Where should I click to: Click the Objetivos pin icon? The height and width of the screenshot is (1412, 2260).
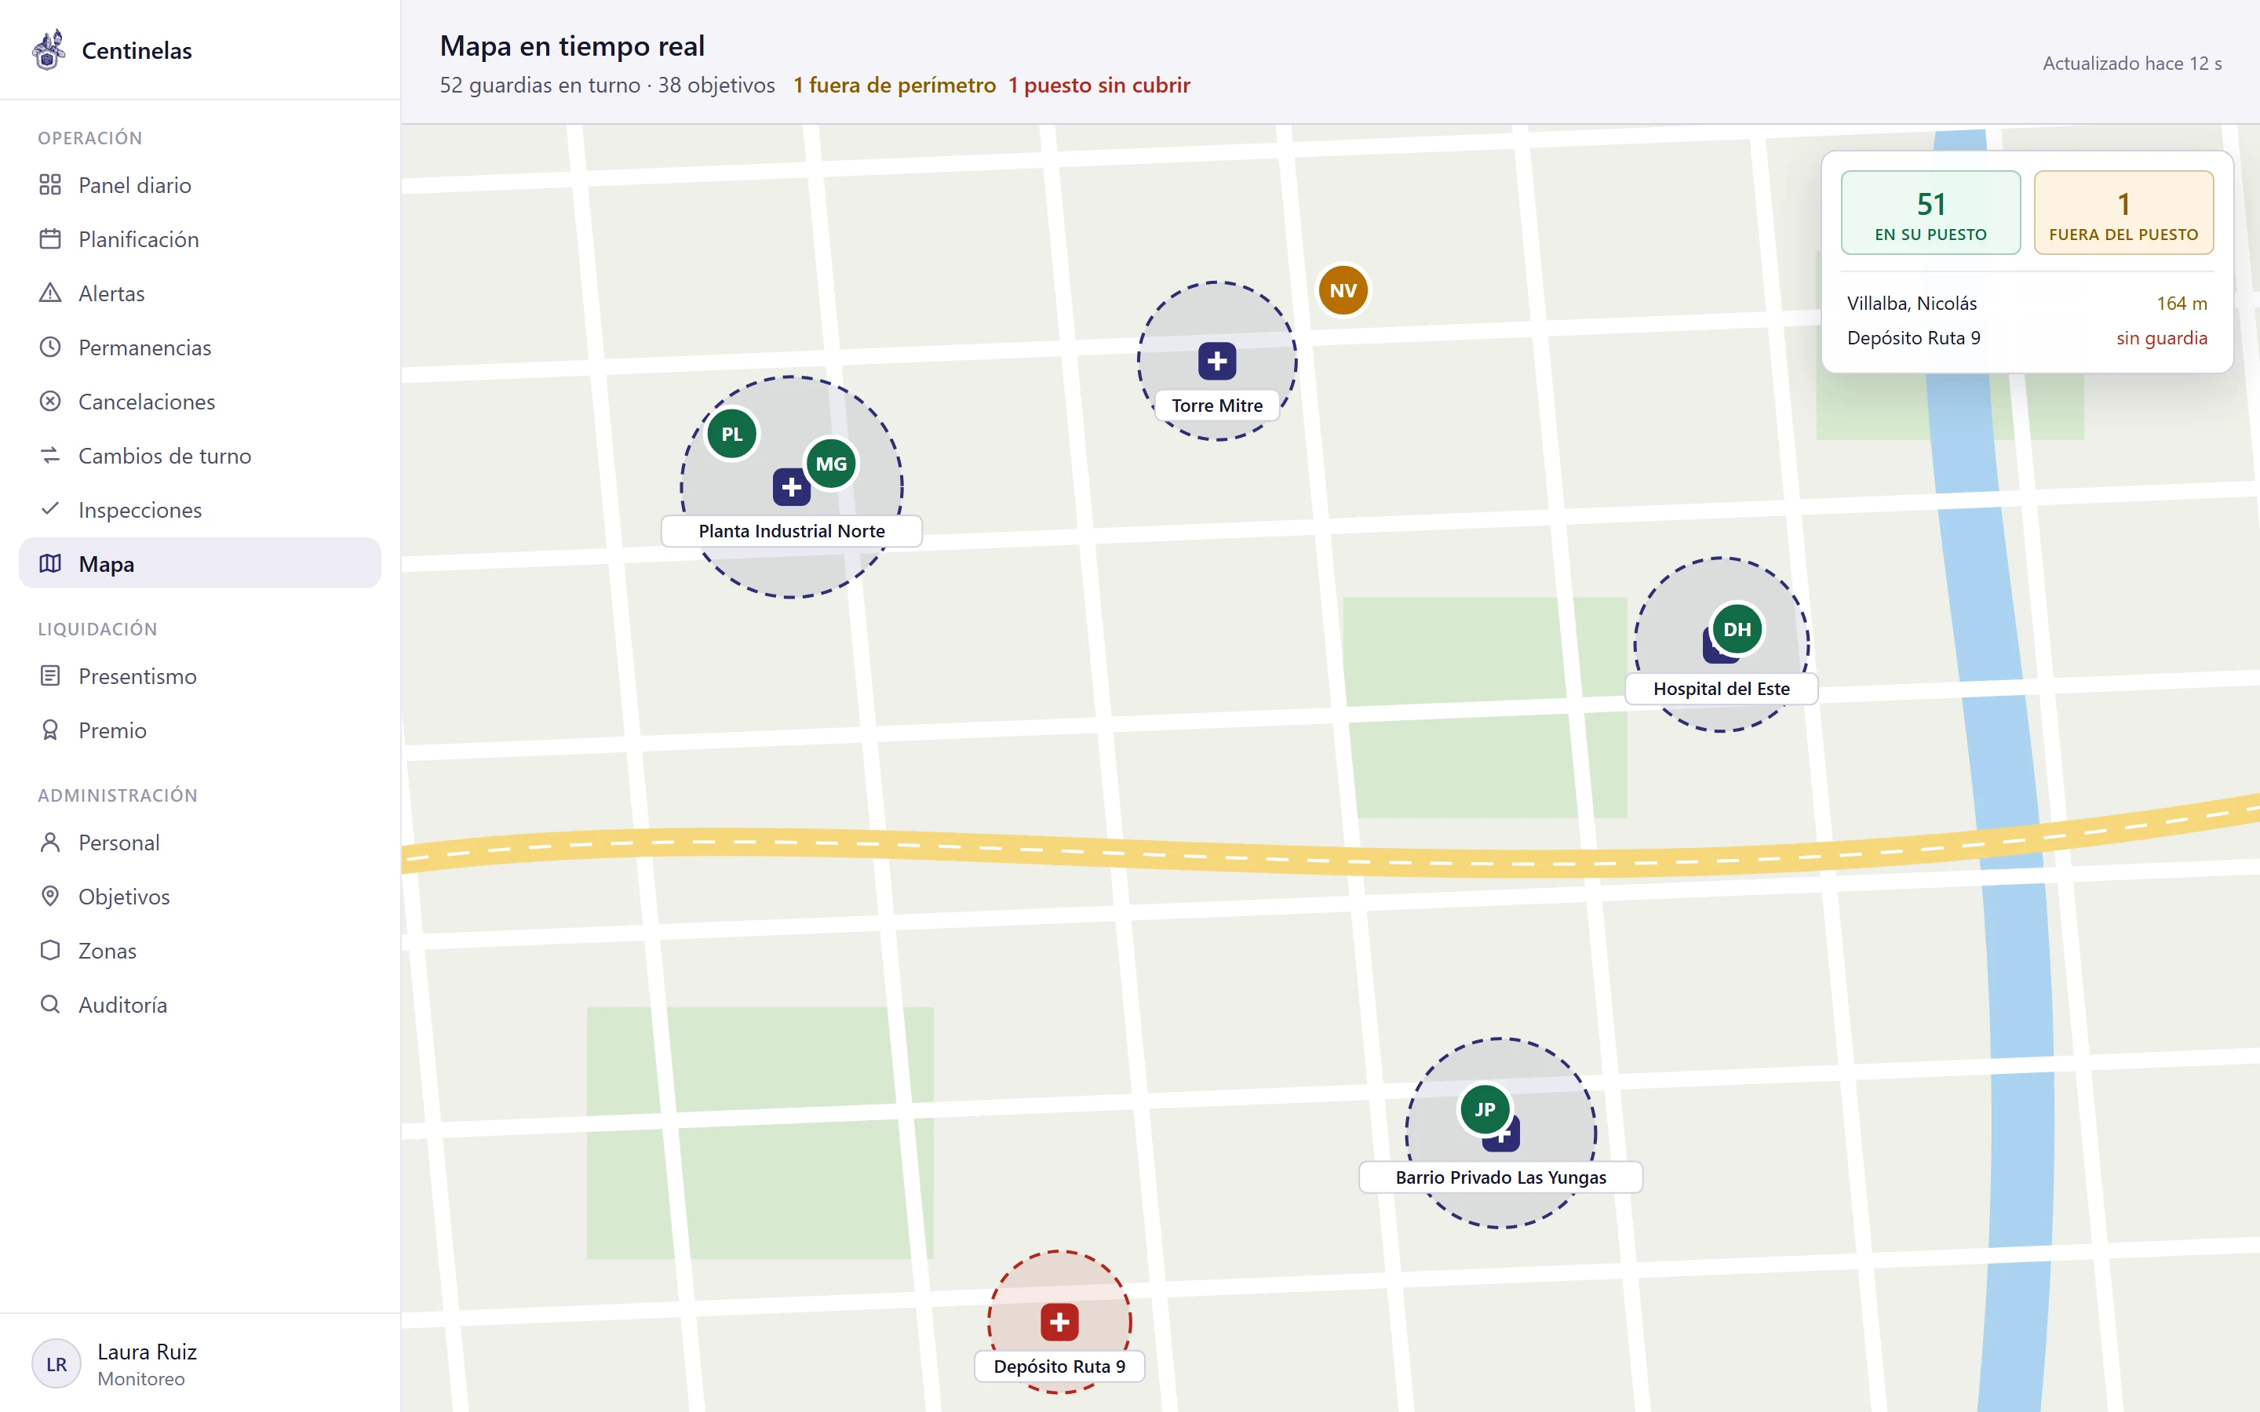50,897
